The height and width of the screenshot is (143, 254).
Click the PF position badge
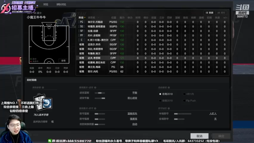tap(82, 35)
